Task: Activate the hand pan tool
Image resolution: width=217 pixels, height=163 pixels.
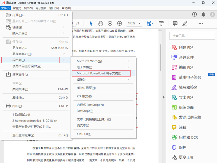Action: (100, 23)
